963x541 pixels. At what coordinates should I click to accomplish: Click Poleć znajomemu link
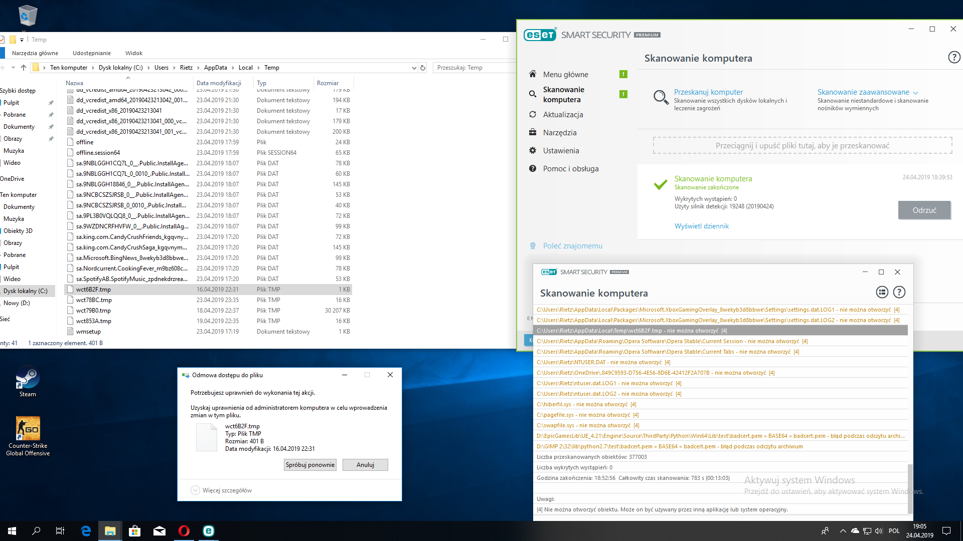[572, 245]
